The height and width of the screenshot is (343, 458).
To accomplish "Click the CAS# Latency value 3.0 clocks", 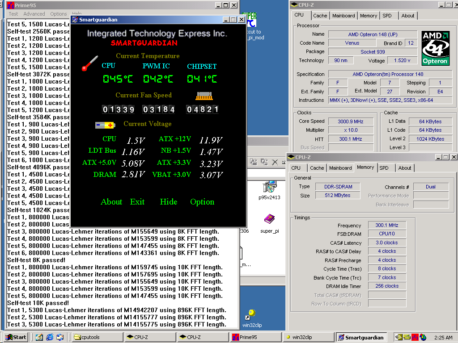I will (387, 243).
